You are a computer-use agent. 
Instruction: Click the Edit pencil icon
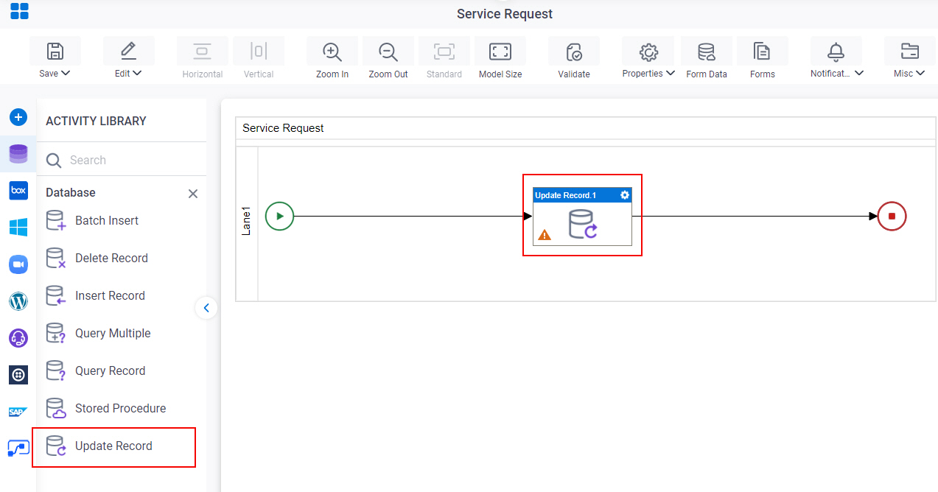[129, 51]
